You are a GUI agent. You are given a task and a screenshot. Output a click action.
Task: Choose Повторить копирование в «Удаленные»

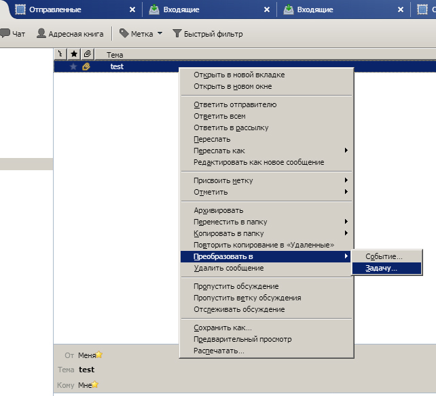pyautogui.click(x=266, y=245)
